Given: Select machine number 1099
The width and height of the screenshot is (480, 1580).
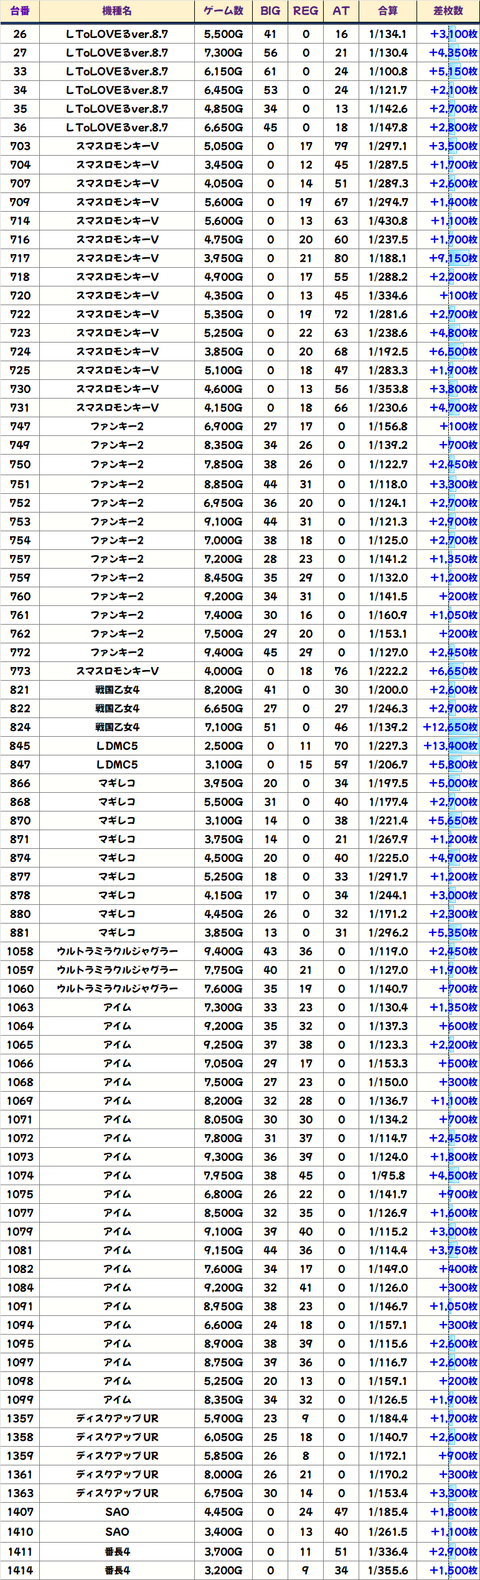Looking at the screenshot, I should [x=20, y=1400].
